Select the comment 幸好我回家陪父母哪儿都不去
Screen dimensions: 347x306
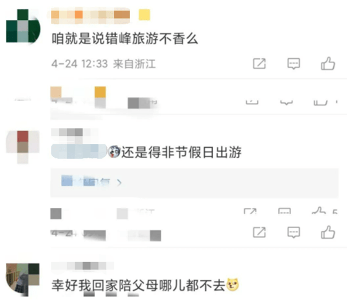(x=138, y=285)
